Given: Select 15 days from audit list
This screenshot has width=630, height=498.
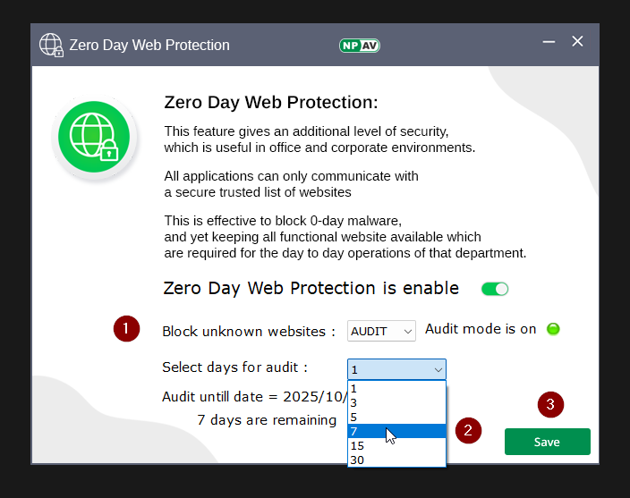Looking at the screenshot, I should (396, 446).
